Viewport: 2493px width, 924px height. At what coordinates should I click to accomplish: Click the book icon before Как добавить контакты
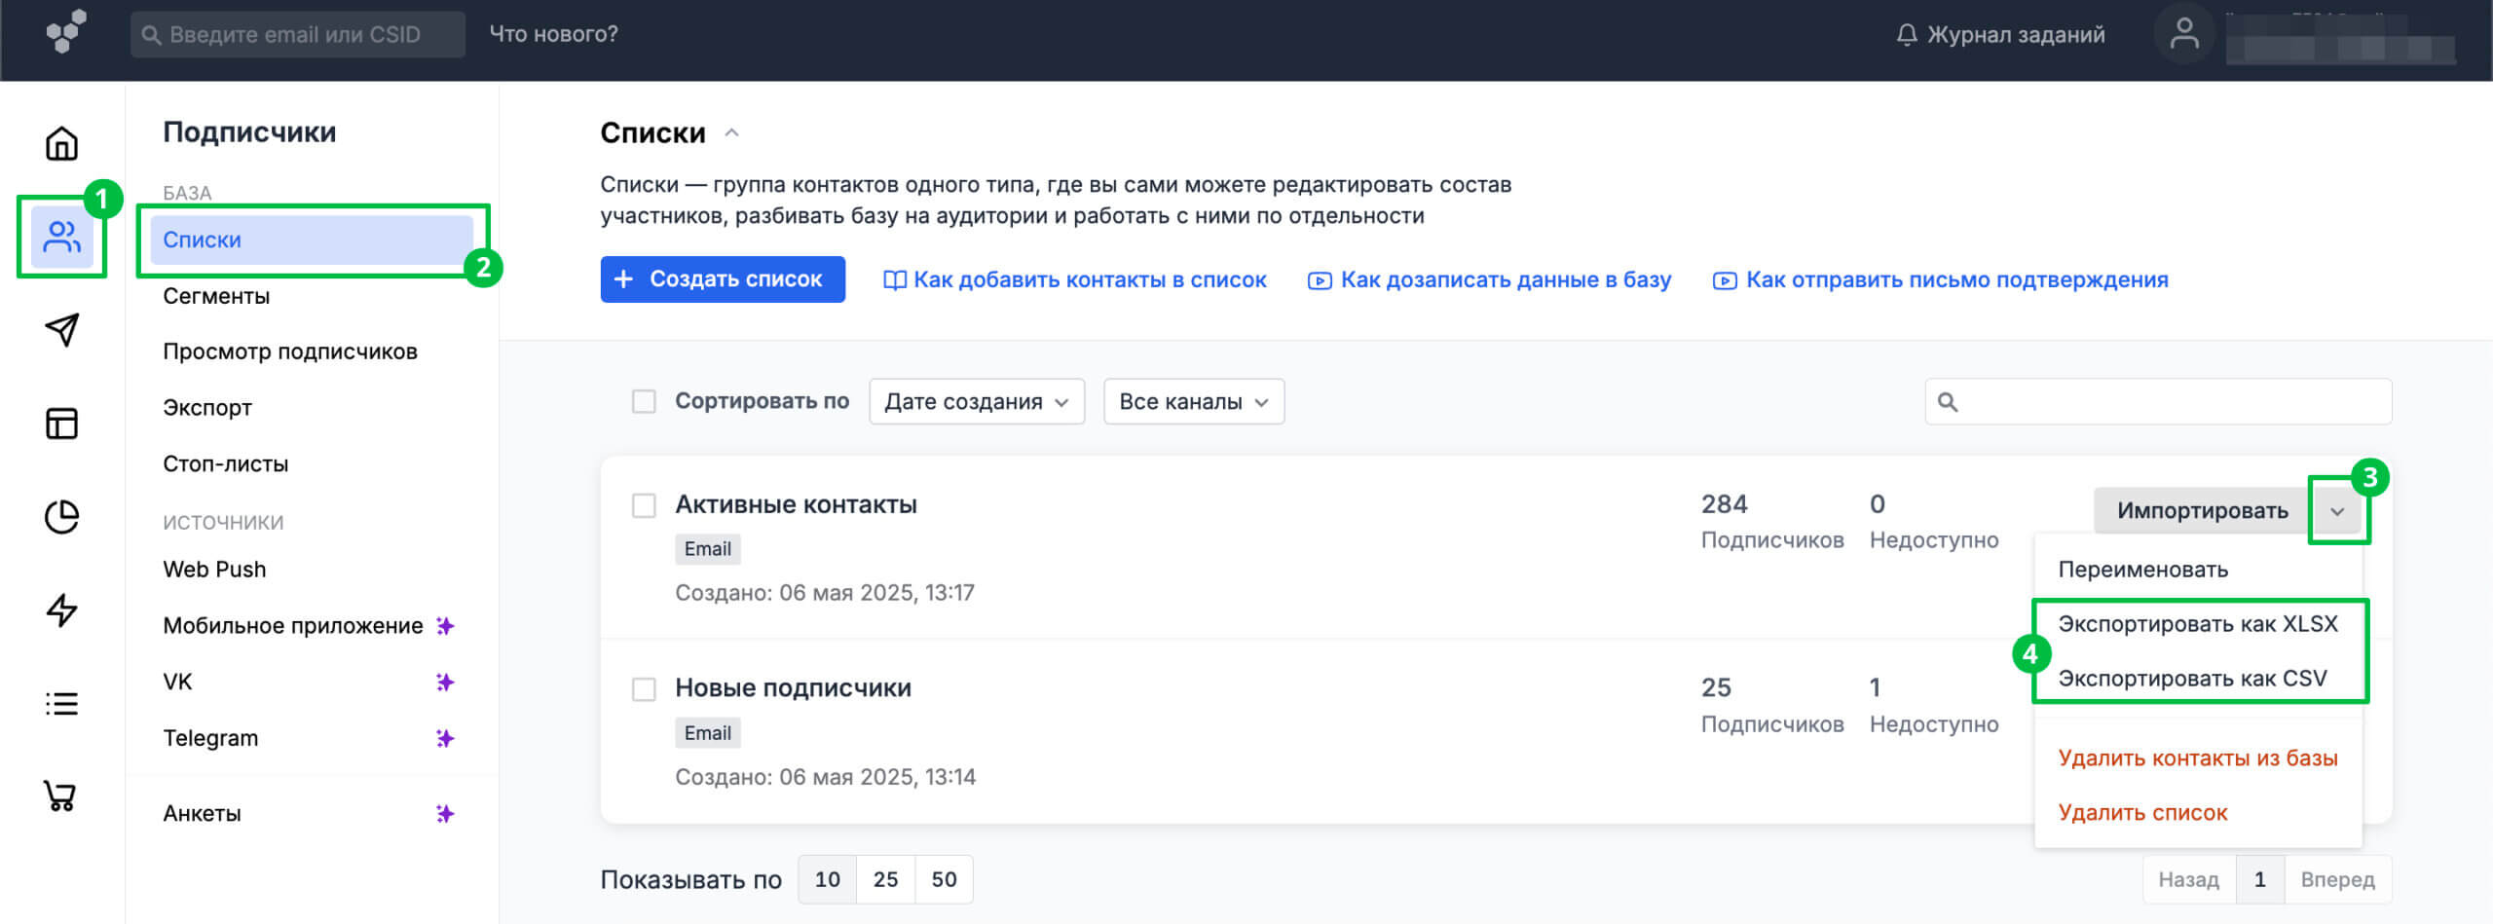coord(894,280)
